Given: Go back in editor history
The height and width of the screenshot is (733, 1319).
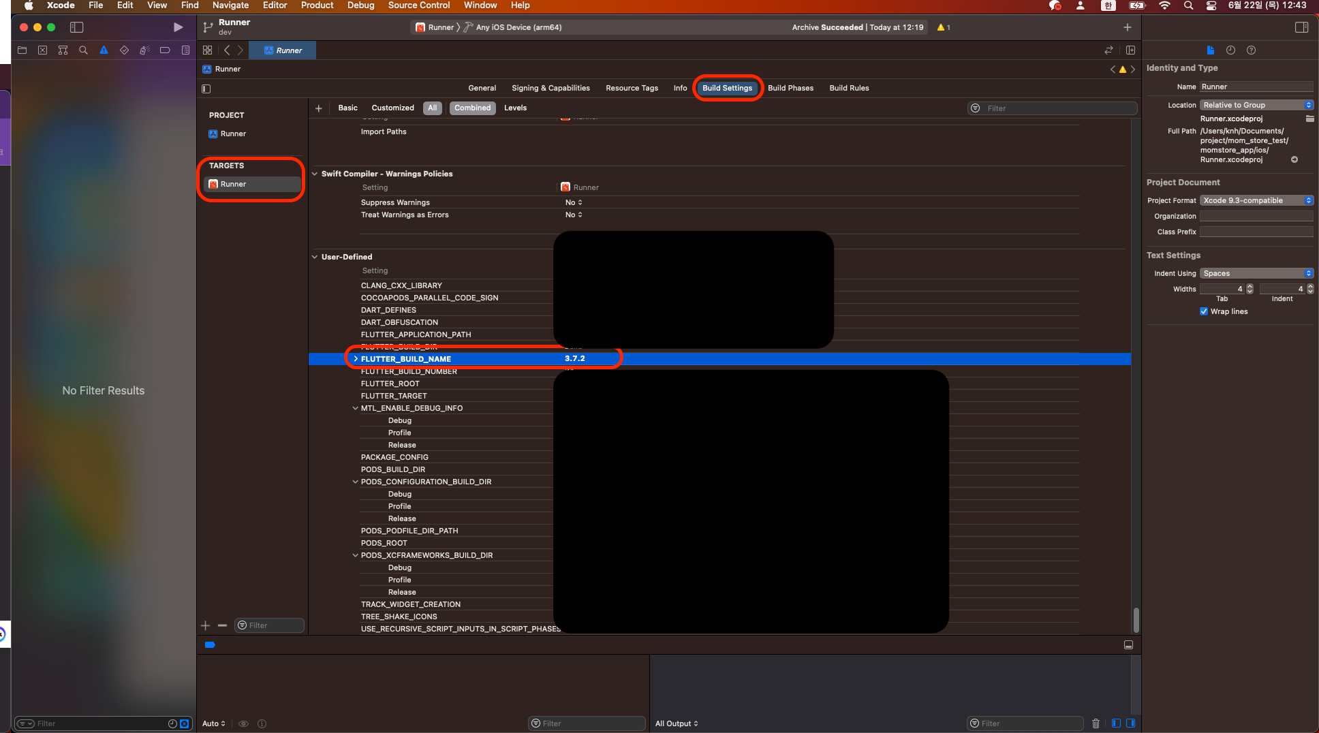Looking at the screenshot, I should click(x=227, y=50).
